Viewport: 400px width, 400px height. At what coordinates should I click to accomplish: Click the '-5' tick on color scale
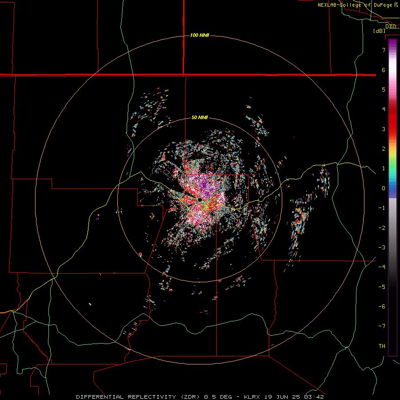tap(382, 287)
